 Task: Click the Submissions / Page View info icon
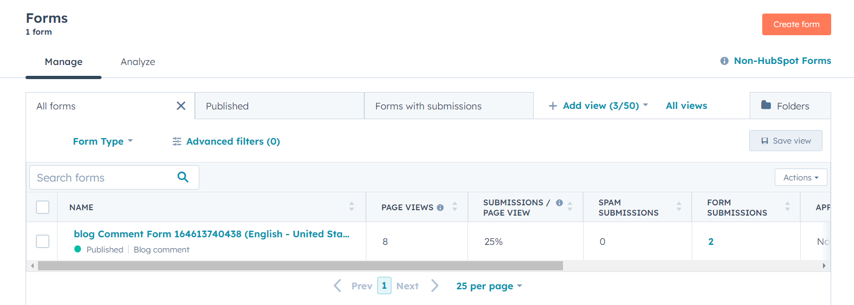[x=559, y=203]
